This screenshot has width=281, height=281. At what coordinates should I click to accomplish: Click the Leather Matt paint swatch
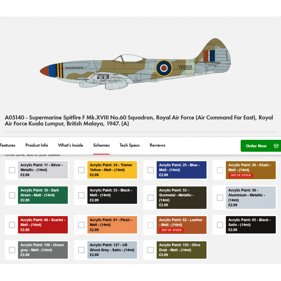coord(182,225)
